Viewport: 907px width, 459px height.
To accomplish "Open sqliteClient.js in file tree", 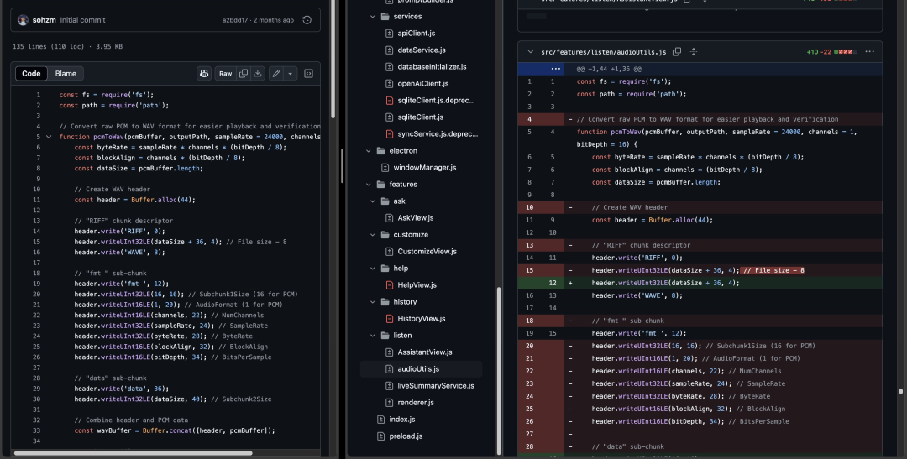I will pos(420,117).
